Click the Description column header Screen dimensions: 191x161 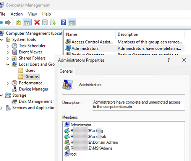point(150,34)
